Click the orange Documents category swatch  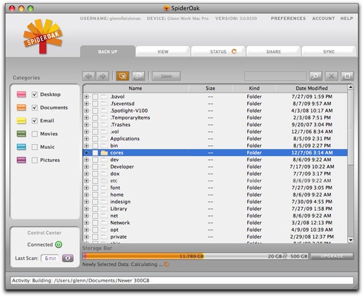[21, 108]
